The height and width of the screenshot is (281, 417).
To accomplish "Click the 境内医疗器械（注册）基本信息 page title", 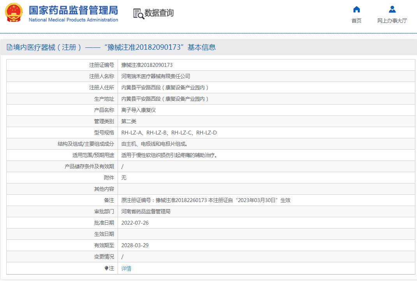I will pos(114,47).
